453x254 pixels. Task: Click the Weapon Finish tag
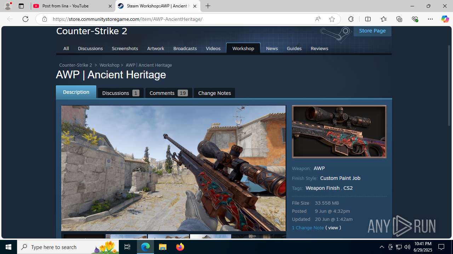click(322, 188)
